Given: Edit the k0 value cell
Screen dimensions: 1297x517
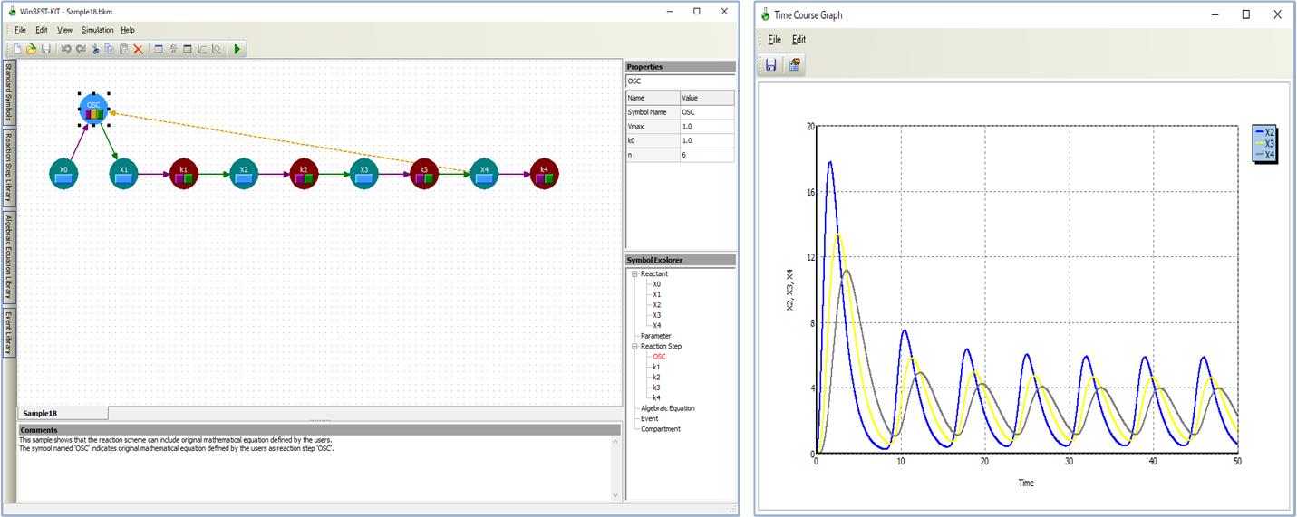Looking at the screenshot, I should pyautogui.click(x=707, y=141).
